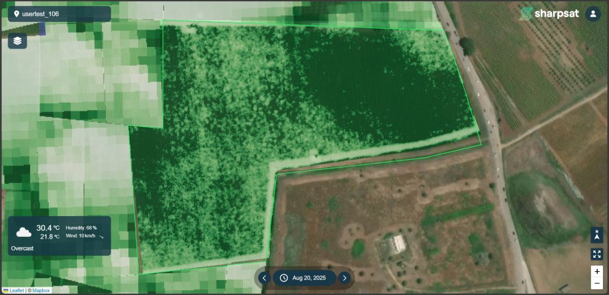This screenshot has height=295, width=609.
Task: Click the wind direction arrow
Action: [x=101, y=236]
